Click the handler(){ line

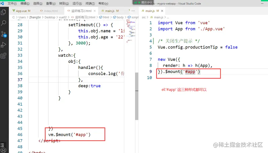click(x=91, y=67)
